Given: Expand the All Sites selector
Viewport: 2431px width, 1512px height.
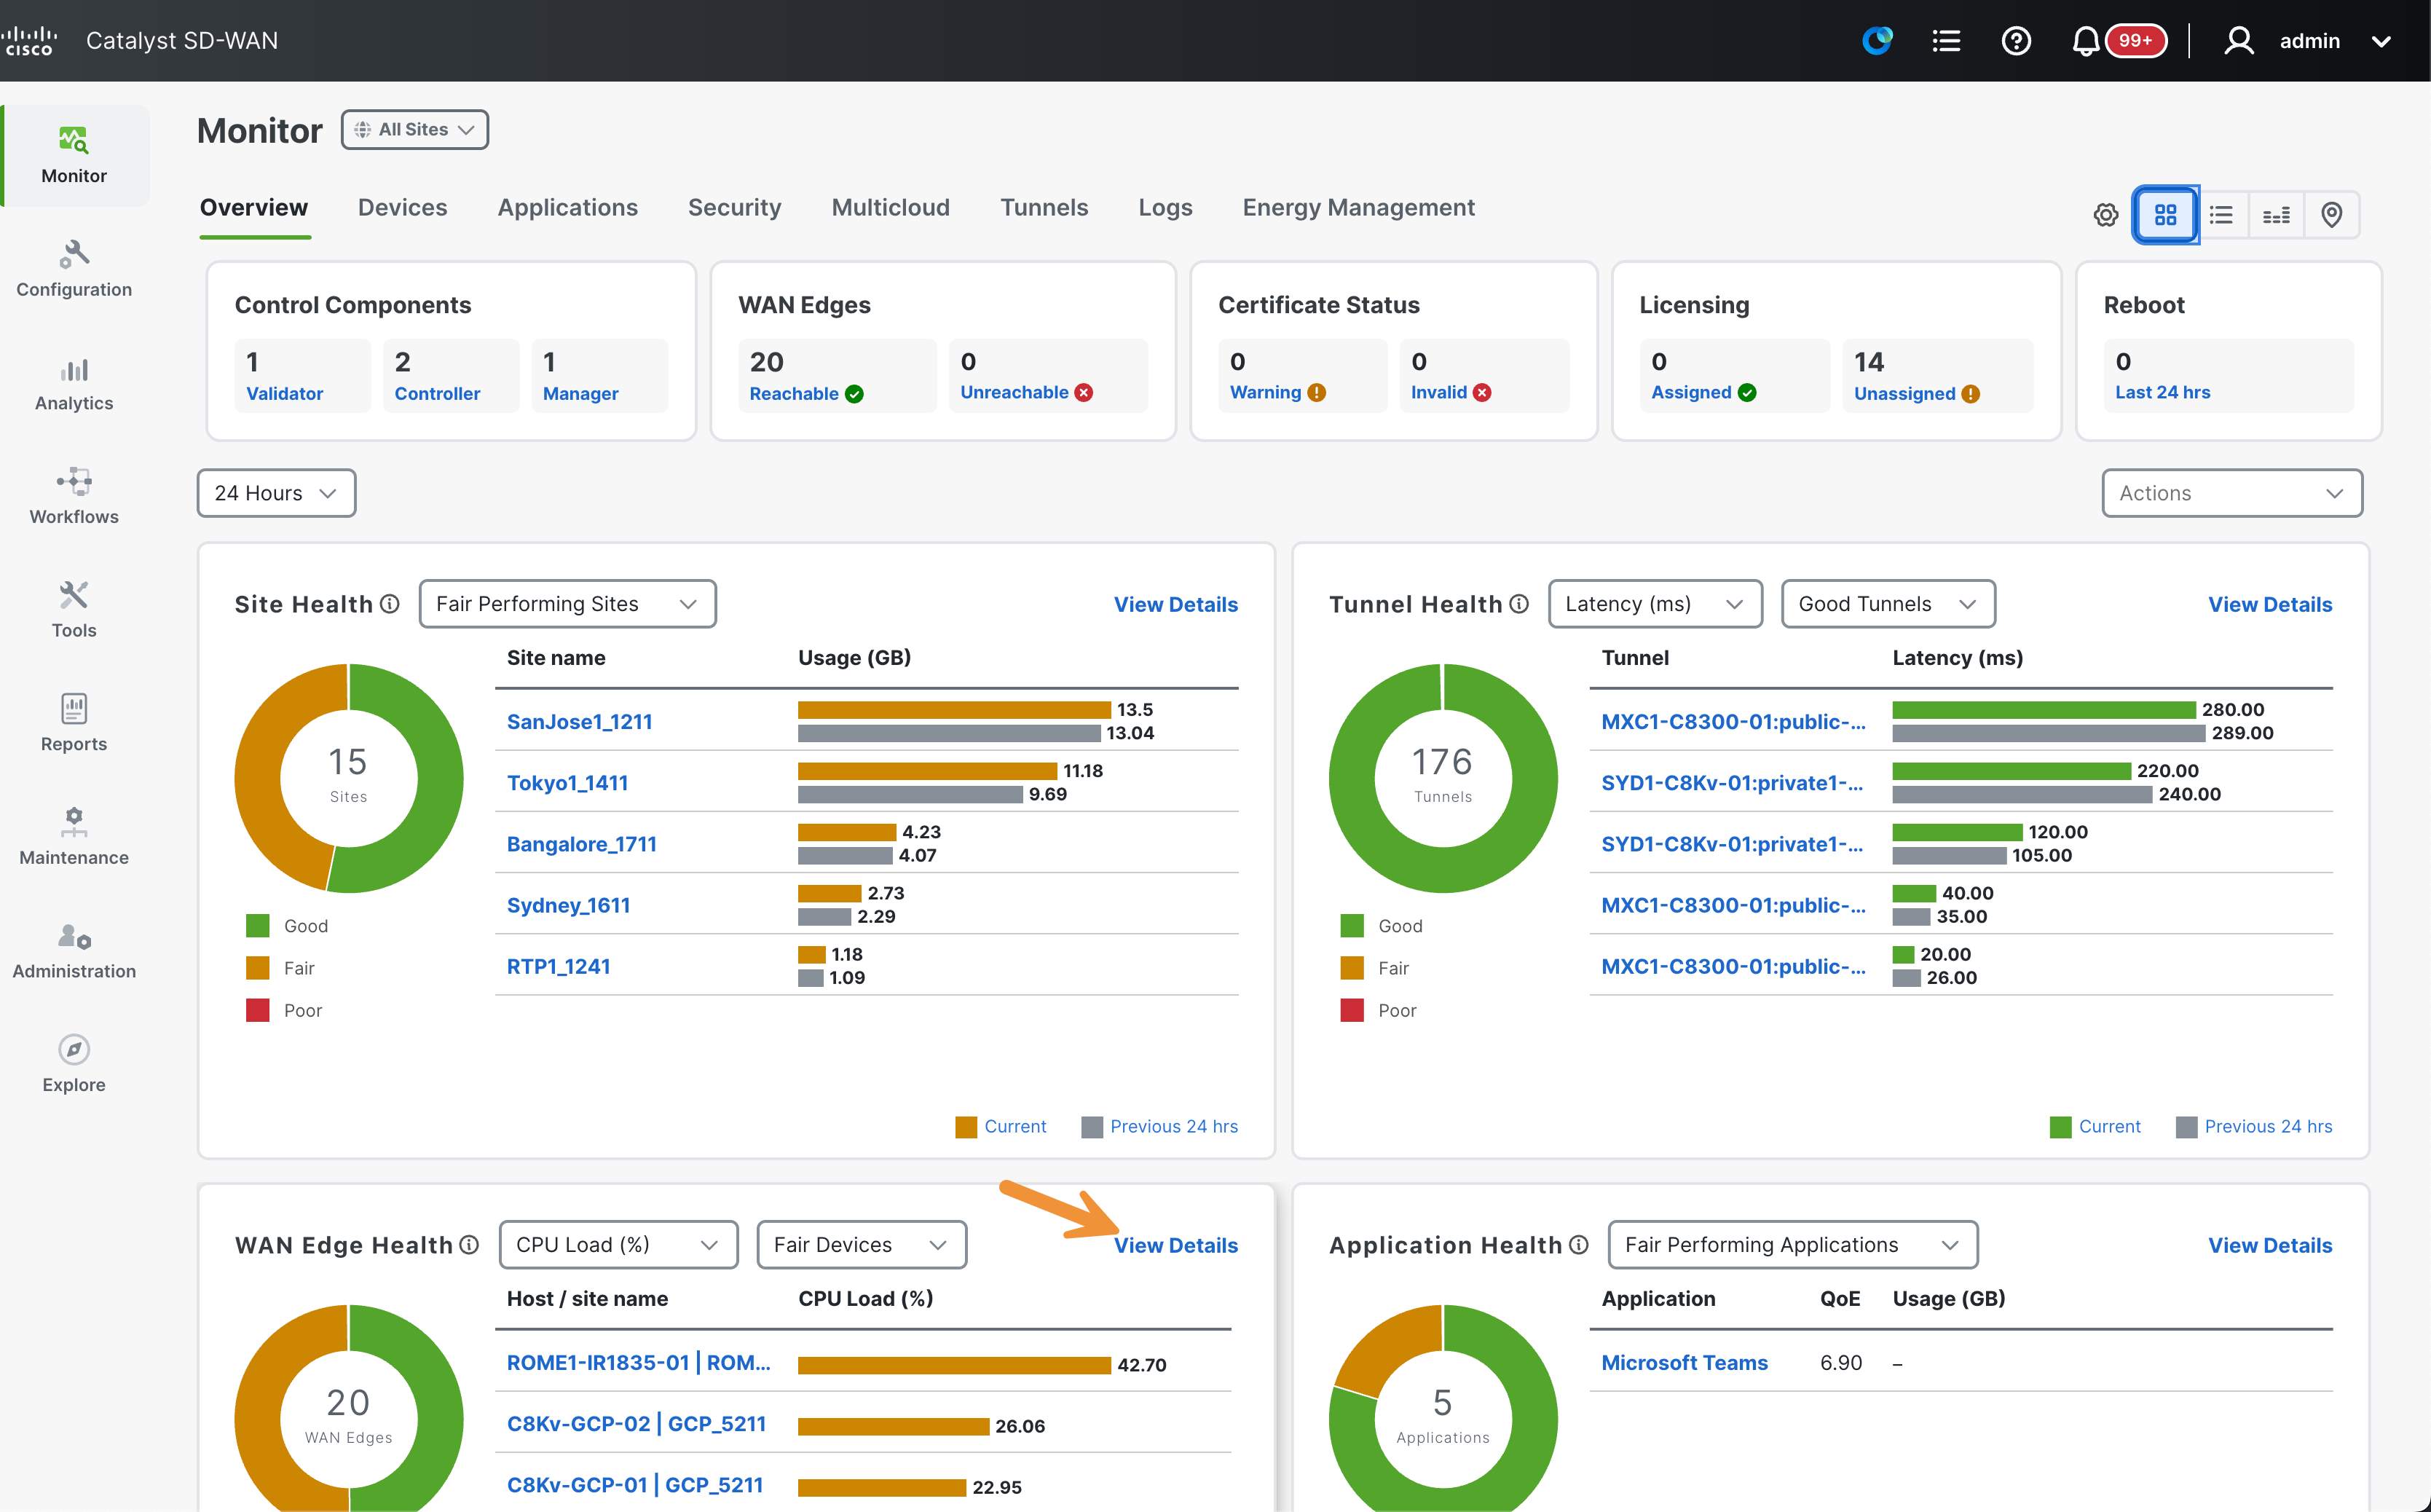Looking at the screenshot, I should tap(415, 130).
